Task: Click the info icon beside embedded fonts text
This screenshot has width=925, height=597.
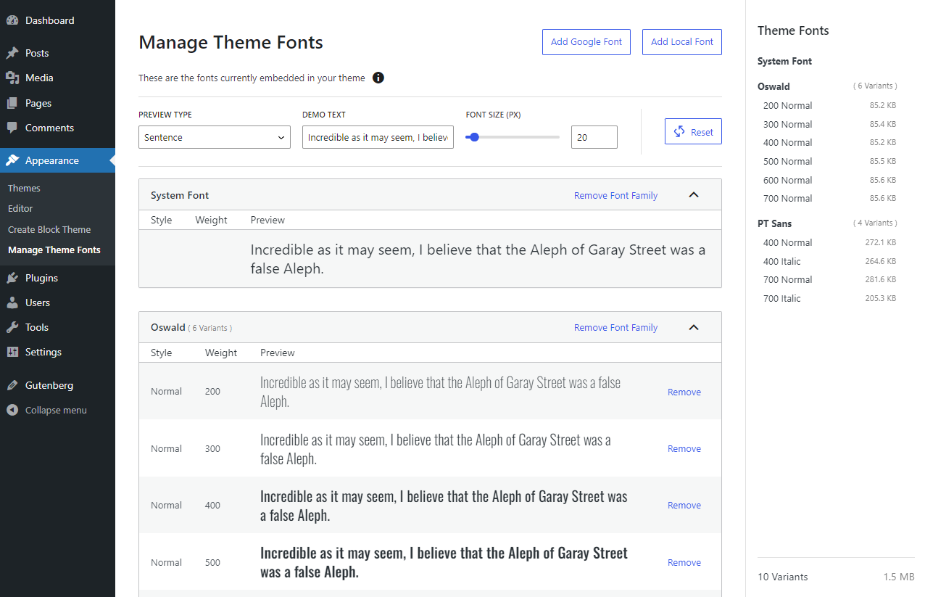Action: click(x=378, y=78)
